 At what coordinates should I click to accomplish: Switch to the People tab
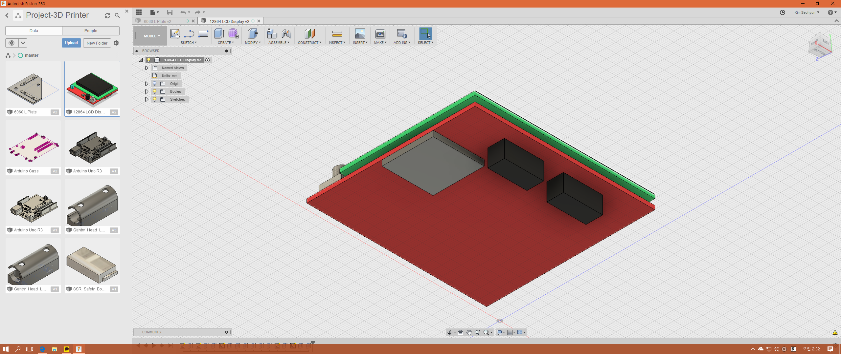[x=91, y=31]
